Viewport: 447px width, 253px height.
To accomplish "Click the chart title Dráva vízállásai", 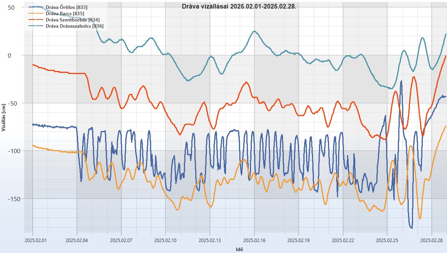I will coord(239,7).
